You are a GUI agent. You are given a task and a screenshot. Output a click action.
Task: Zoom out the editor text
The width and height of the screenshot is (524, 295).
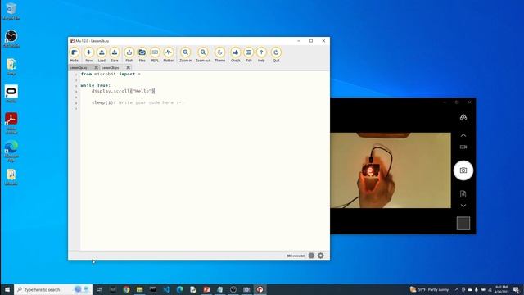pos(203,55)
